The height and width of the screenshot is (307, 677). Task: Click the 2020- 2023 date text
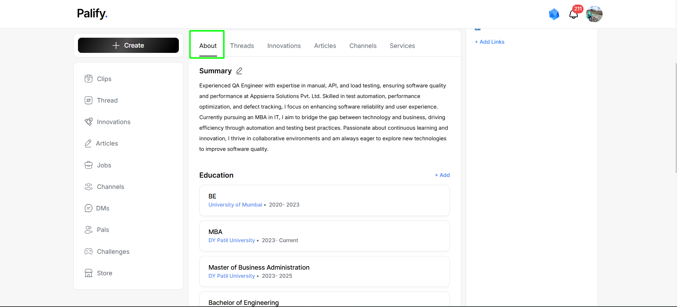tap(284, 204)
